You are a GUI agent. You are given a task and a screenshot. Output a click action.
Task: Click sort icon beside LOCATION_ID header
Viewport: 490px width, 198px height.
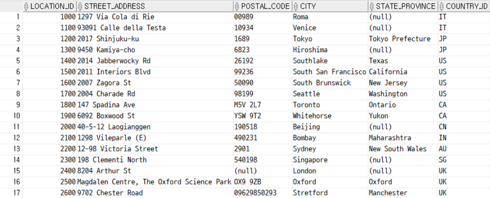tap(26, 7)
